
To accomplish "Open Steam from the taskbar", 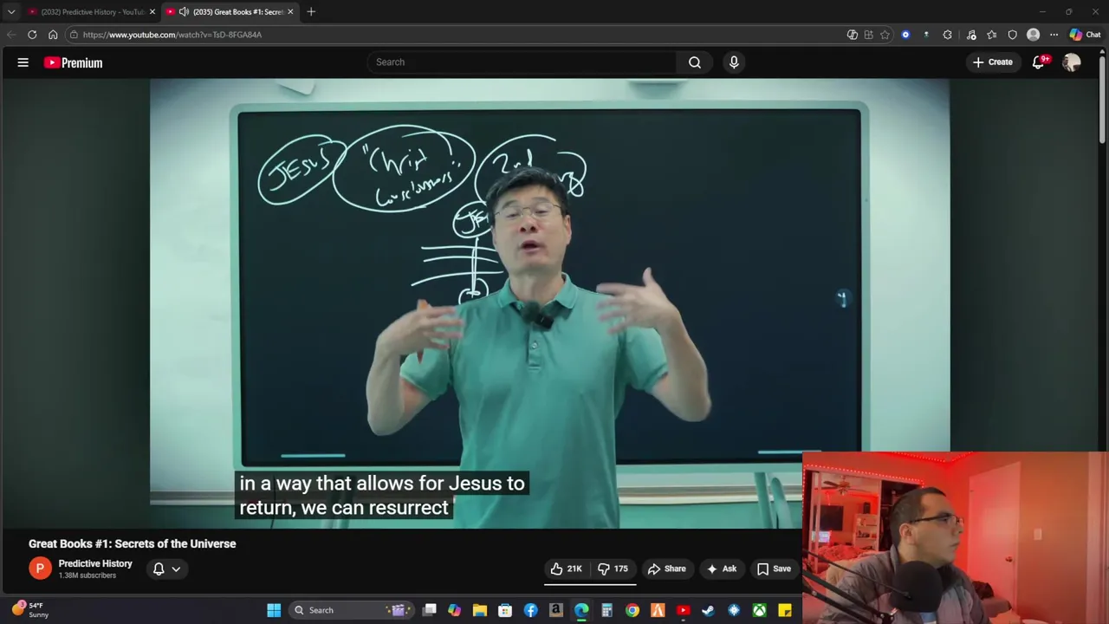I will click(x=709, y=610).
